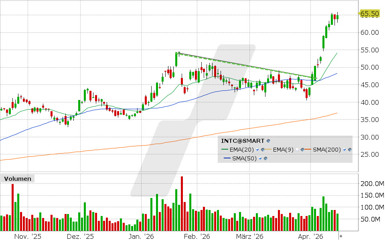
Task: Open the SMA(50) indicator settings wheel
Action: [265, 158]
